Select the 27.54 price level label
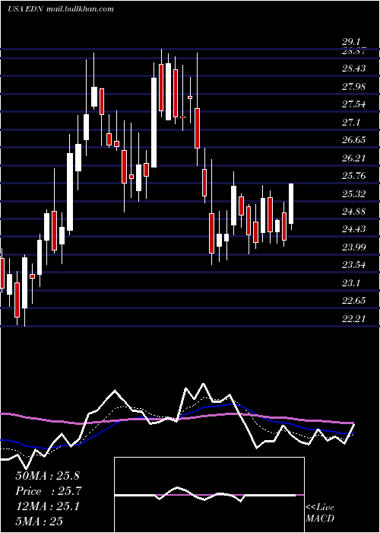The image size is (380, 533). tap(354, 104)
